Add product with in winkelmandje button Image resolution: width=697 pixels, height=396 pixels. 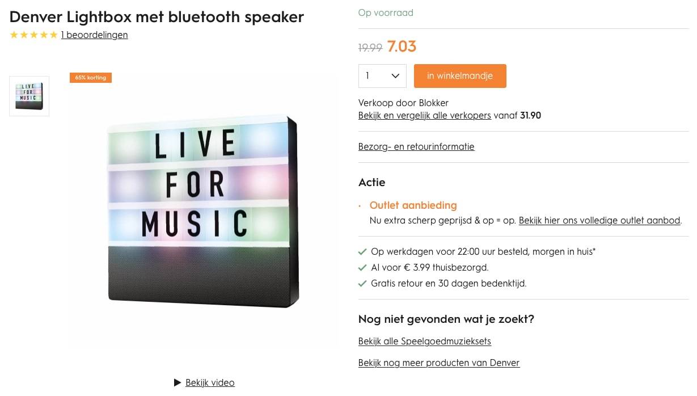coord(460,76)
